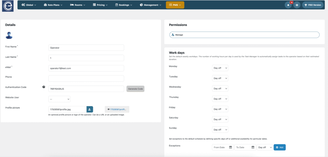Click the Manage permissions button
The height and width of the screenshot is (157, 328).
pyautogui.click(x=244, y=35)
